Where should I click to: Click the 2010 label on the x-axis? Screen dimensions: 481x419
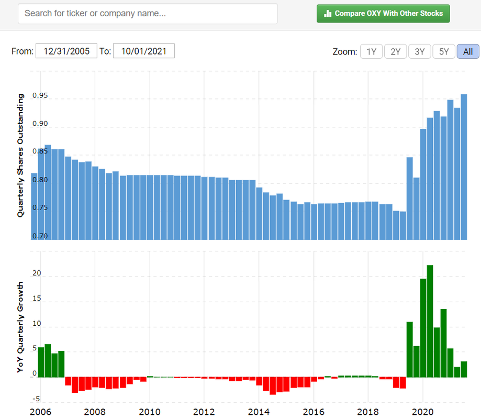coord(150,412)
